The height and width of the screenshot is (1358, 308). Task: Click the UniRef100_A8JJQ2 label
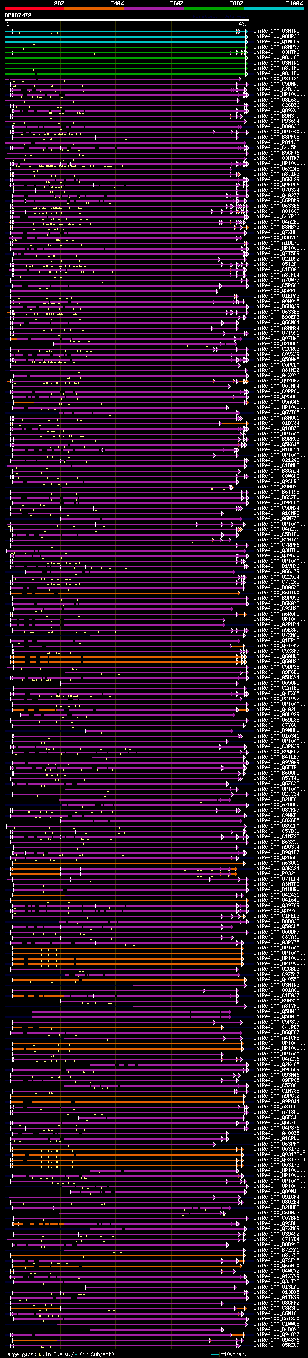pyautogui.click(x=276, y=57)
